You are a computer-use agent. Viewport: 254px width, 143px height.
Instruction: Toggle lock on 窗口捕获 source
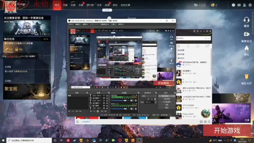(x=107, y=106)
